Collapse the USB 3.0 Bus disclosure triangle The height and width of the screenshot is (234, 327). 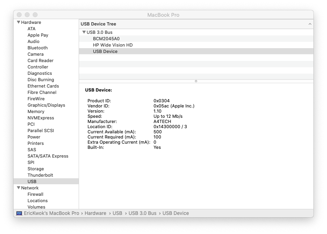coord(84,32)
